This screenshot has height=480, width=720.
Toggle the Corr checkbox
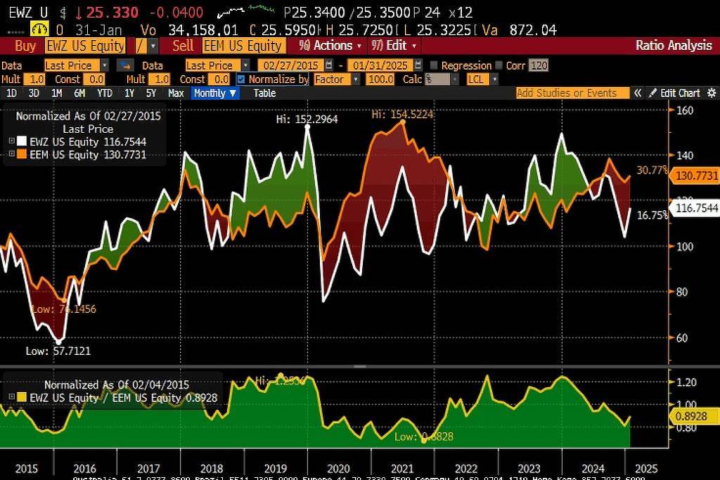coord(499,65)
